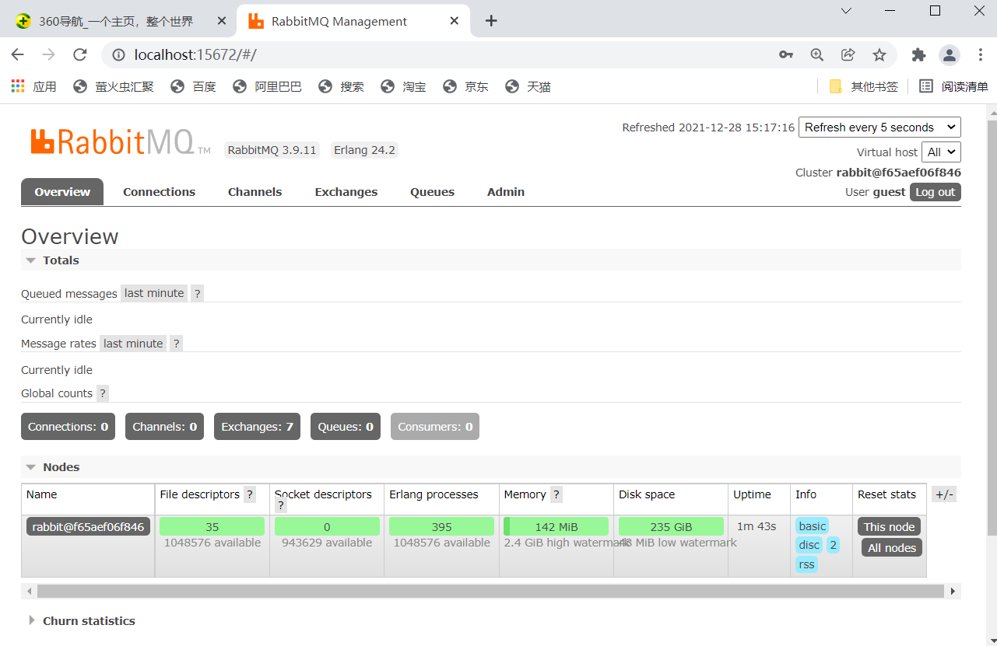997x646 pixels.
Task: Open the Channels tab
Action: click(255, 192)
